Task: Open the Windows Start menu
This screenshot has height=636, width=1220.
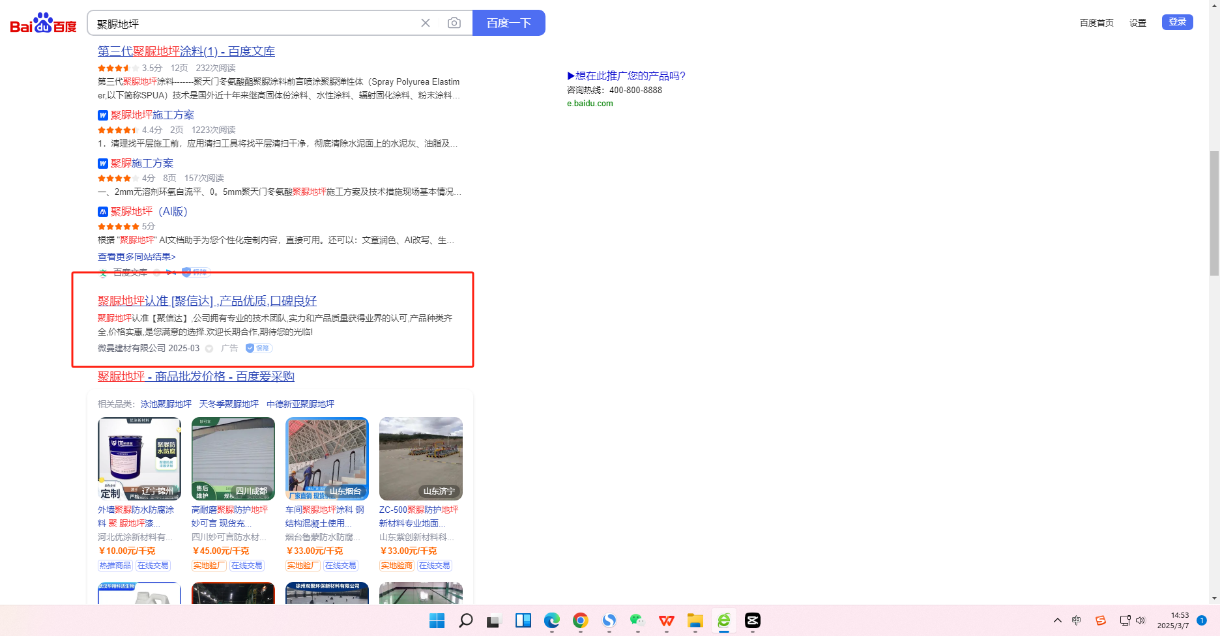Action: click(x=437, y=620)
